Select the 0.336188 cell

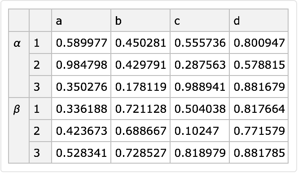coord(81,109)
